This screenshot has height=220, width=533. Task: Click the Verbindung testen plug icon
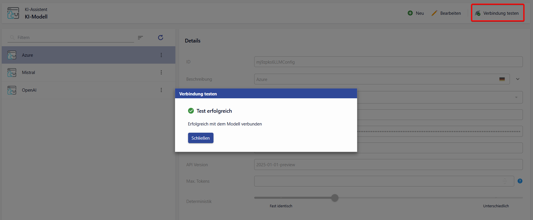(x=478, y=13)
